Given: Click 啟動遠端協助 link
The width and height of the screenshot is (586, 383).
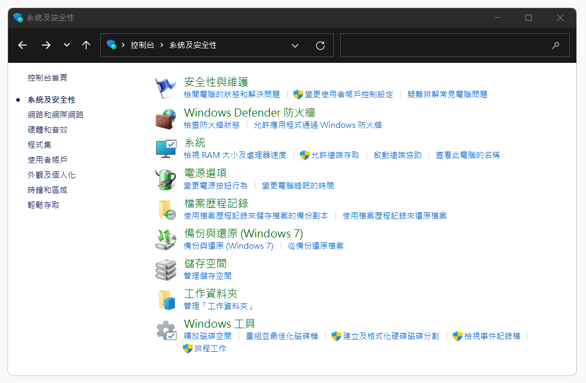Looking at the screenshot, I should coord(398,155).
